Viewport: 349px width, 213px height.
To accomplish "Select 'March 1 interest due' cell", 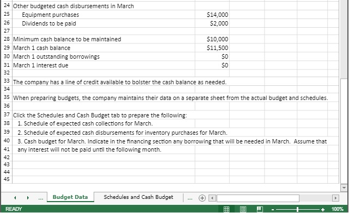I will [x=104, y=65].
